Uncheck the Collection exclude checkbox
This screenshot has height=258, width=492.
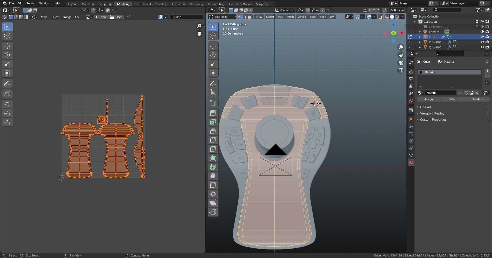pyautogui.click(x=477, y=21)
